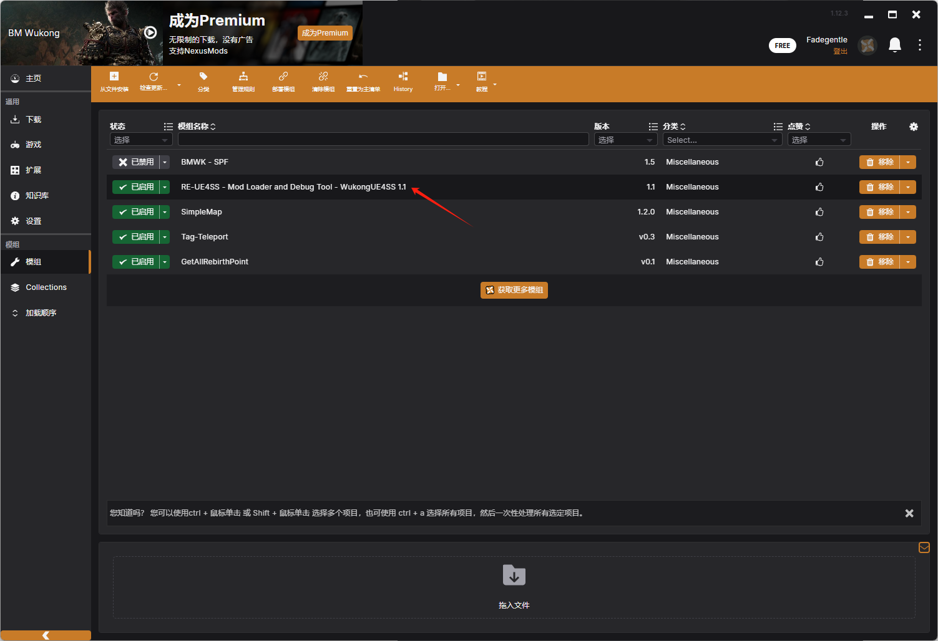
Task: Open the 教程 video icon
Action: click(482, 76)
